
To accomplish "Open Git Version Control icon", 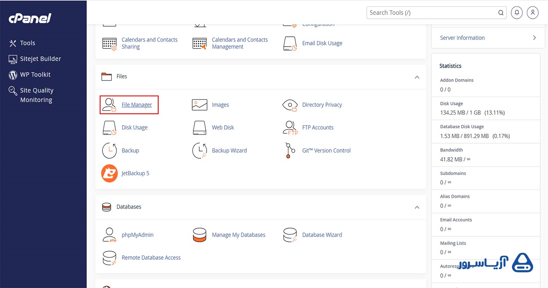I will click(x=290, y=151).
